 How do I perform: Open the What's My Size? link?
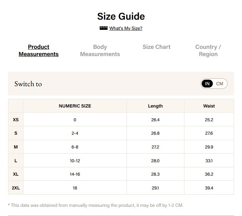[x=126, y=28]
